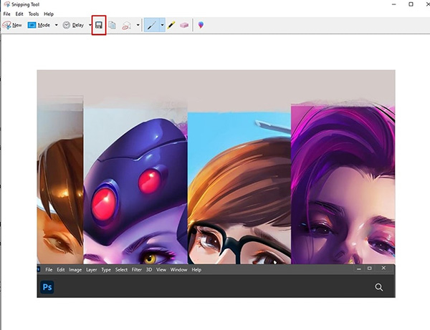The image size is (430, 330).
Task: Click the Mode button
Action: tap(39, 25)
